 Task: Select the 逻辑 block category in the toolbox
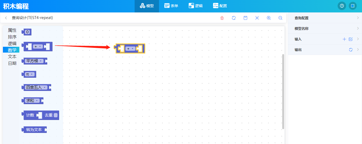click(x=12, y=44)
